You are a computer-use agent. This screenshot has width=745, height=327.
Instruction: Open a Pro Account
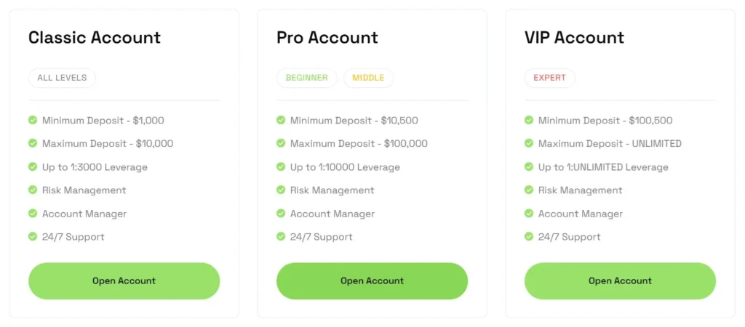pos(372,280)
